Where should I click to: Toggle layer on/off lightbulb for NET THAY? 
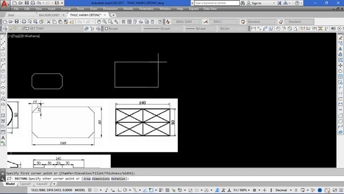11,29
